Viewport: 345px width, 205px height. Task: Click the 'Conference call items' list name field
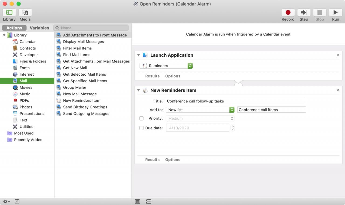coord(272,110)
